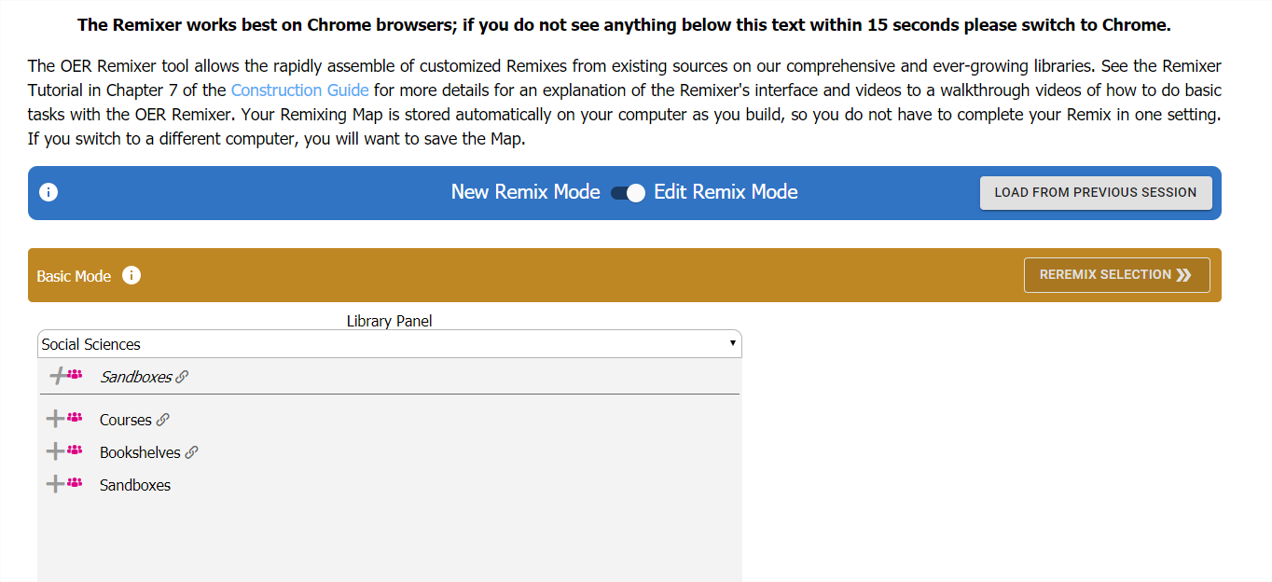Expand the Bookshelves node using its plus sign
The height and width of the screenshot is (582, 1272).
(55, 452)
